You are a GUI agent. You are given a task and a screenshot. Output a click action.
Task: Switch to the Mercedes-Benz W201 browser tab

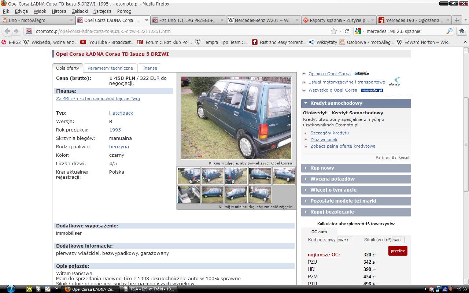click(x=263, y=20)
